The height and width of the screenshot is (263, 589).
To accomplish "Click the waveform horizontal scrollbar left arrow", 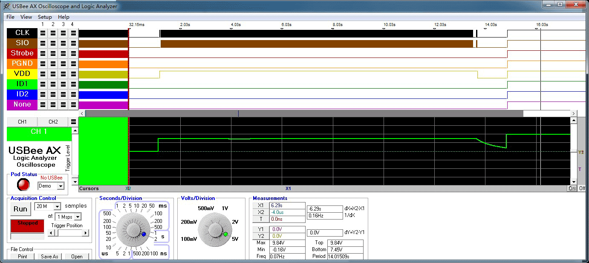I will 82,113.
